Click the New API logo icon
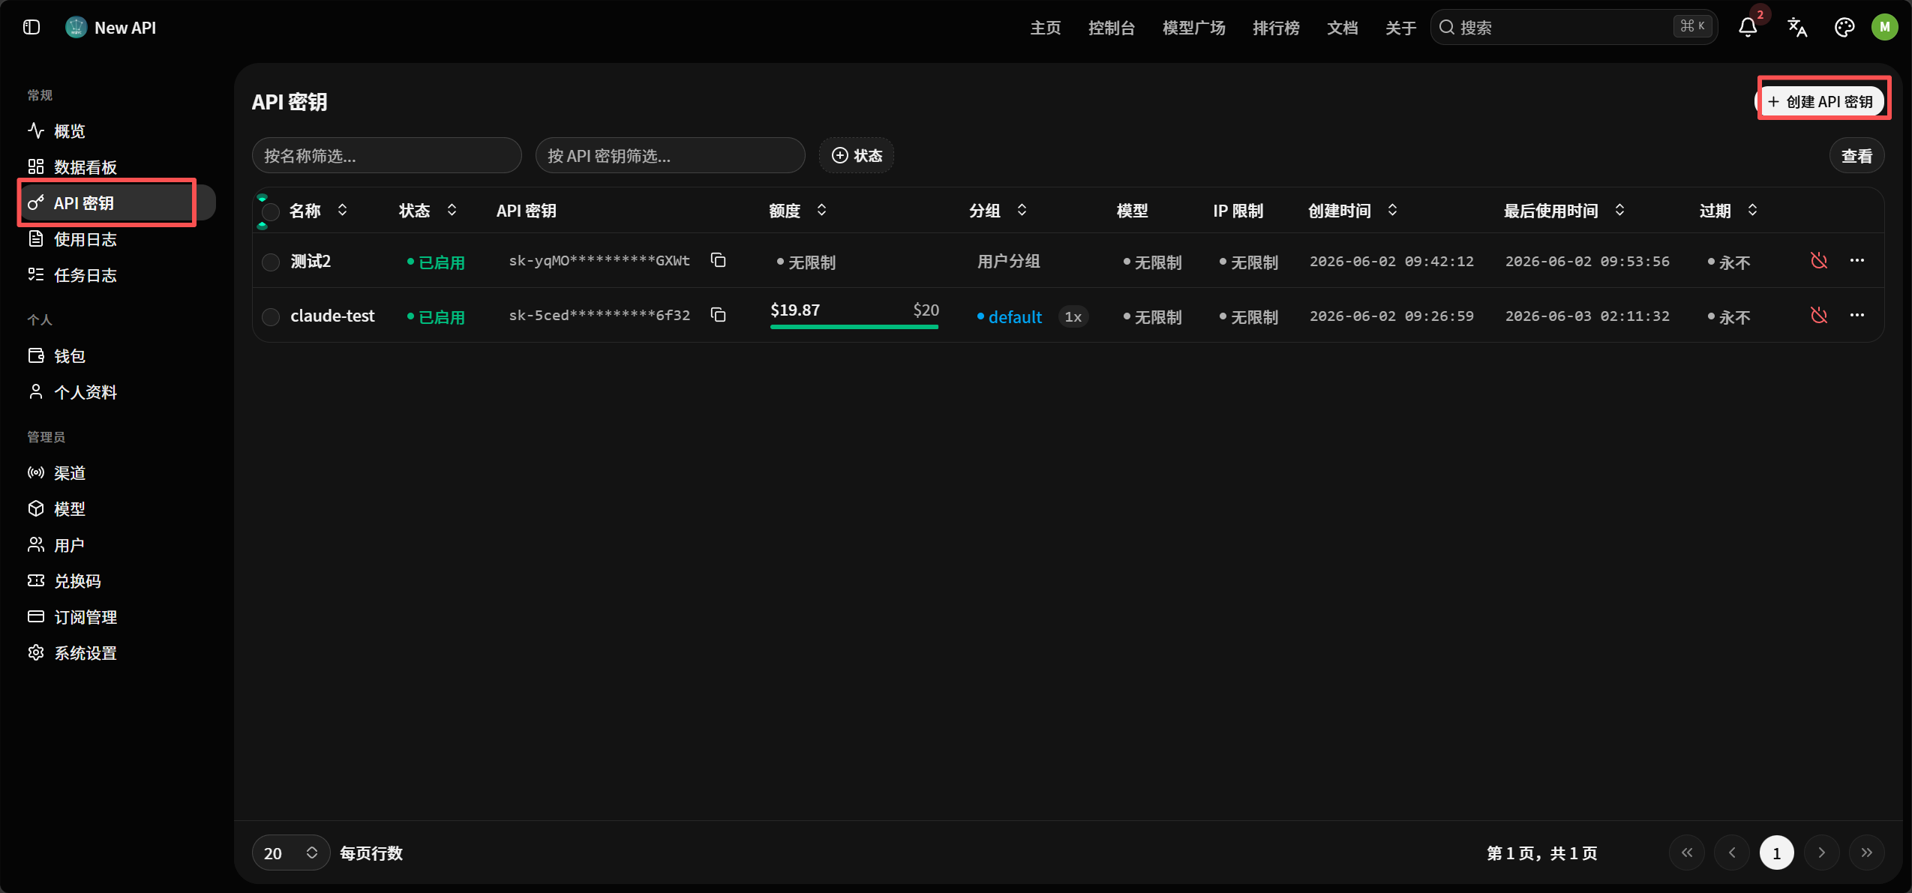This screenshot has height=893, width=1912. (76, 28)
